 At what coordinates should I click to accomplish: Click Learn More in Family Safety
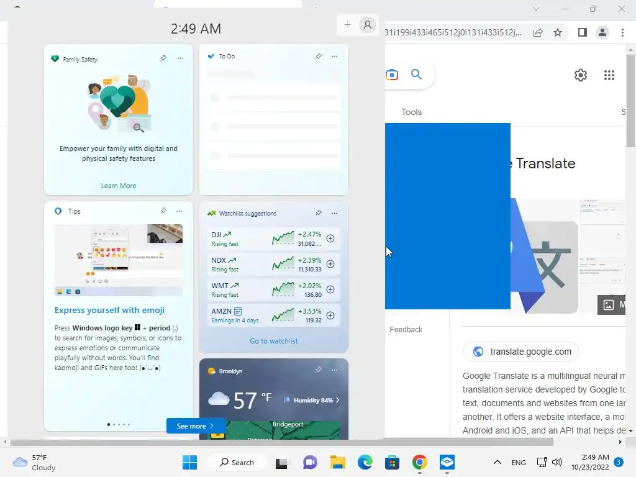click(119, 186)
